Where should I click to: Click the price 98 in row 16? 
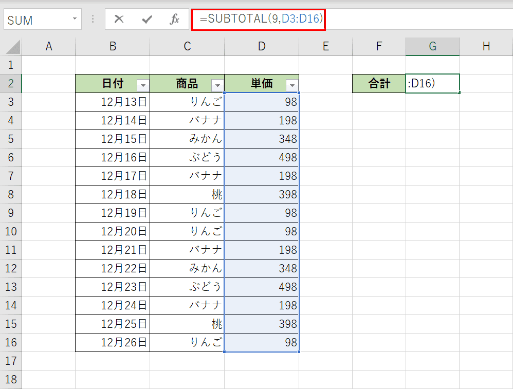coord(262,343)
